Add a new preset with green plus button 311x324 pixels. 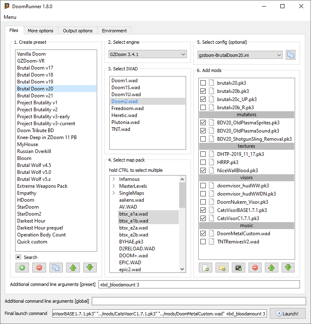click(22, 268)
